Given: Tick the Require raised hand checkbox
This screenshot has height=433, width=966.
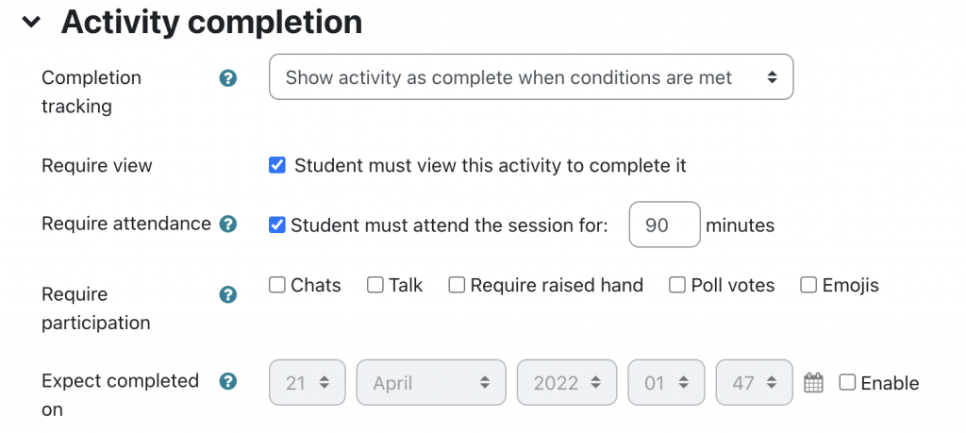Looking at the screenshot, I should (x=457, y=285).
